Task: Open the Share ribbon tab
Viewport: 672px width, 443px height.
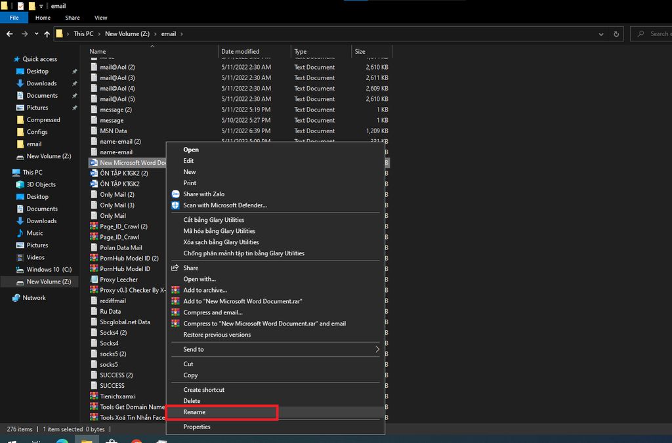Action: tap(72, 18)
